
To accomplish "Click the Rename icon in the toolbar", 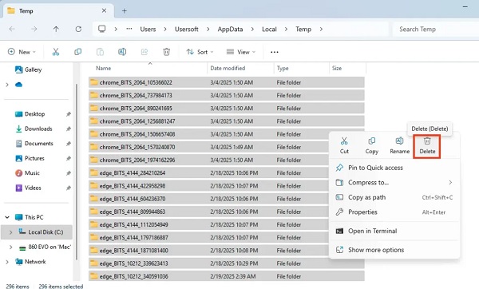I will [x=122, y=52].
